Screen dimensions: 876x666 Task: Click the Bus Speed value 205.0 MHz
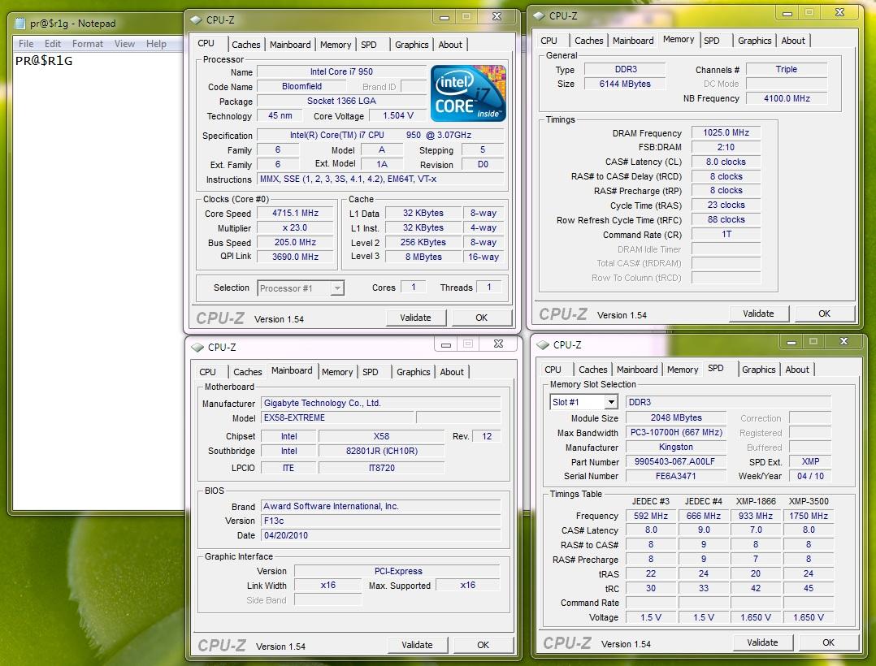(295, 242)
